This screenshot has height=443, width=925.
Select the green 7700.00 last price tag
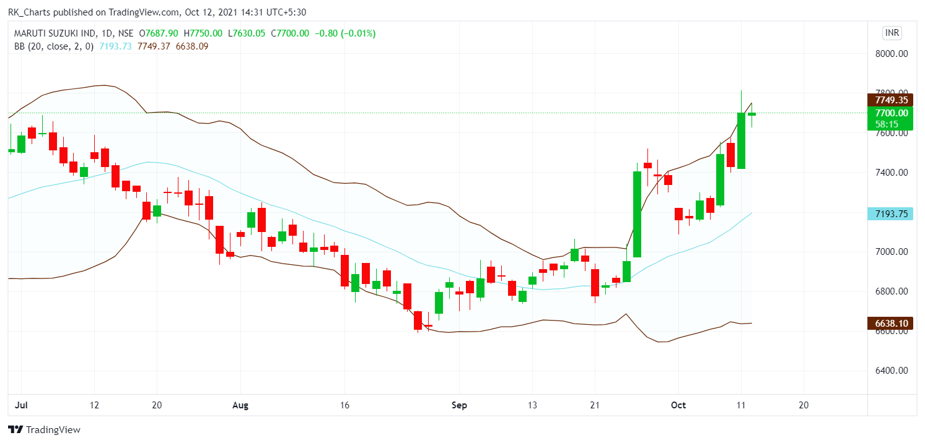(891, 113)
